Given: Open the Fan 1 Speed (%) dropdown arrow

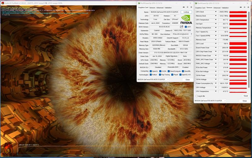Looking at the screenshot, I should (x=216, y=32).
